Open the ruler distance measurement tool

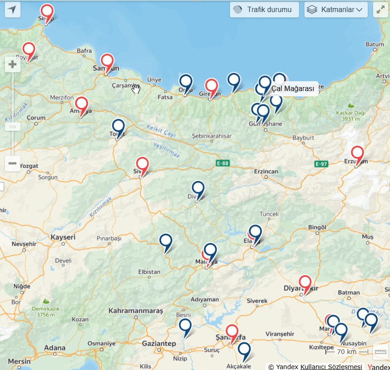point(381,352)
